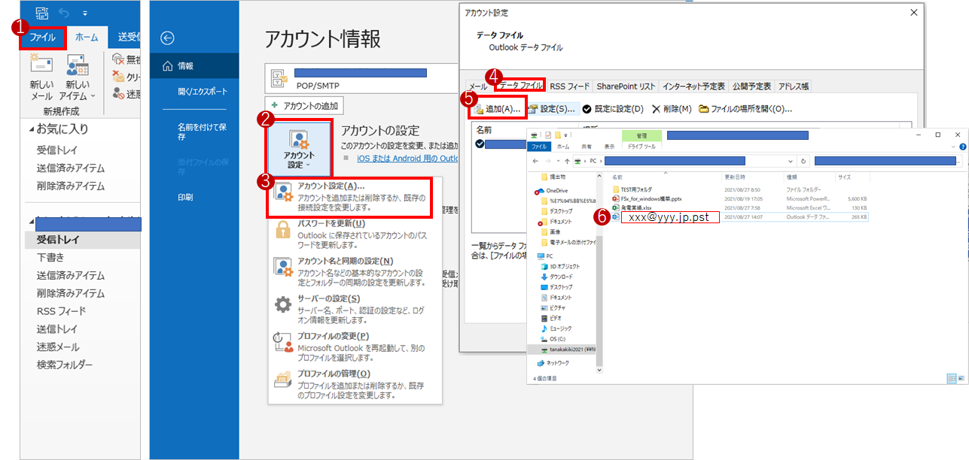Open the 新しいアイテム dropdown in the ribbon
This screenshot has height=460, width=969.
click(77, 78)
